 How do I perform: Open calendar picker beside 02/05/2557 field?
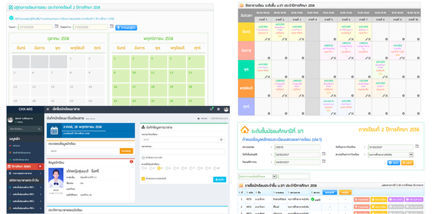(x=324, y=154)
